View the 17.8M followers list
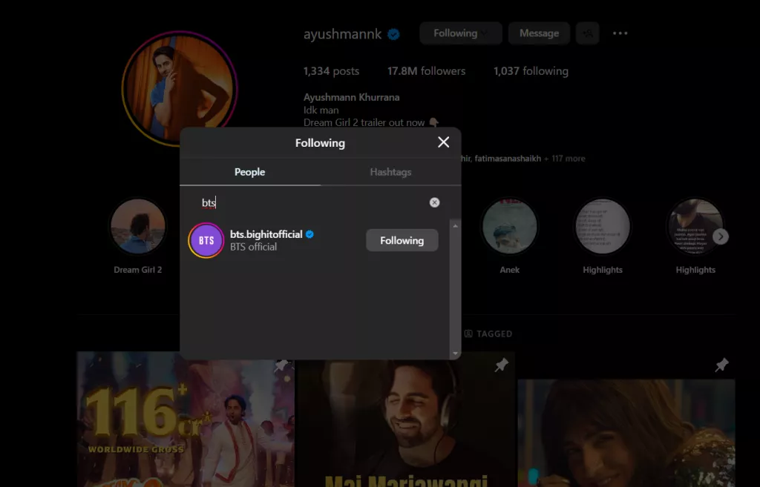The height and width of the screenshot is (487, 760). tap(426, 70)
